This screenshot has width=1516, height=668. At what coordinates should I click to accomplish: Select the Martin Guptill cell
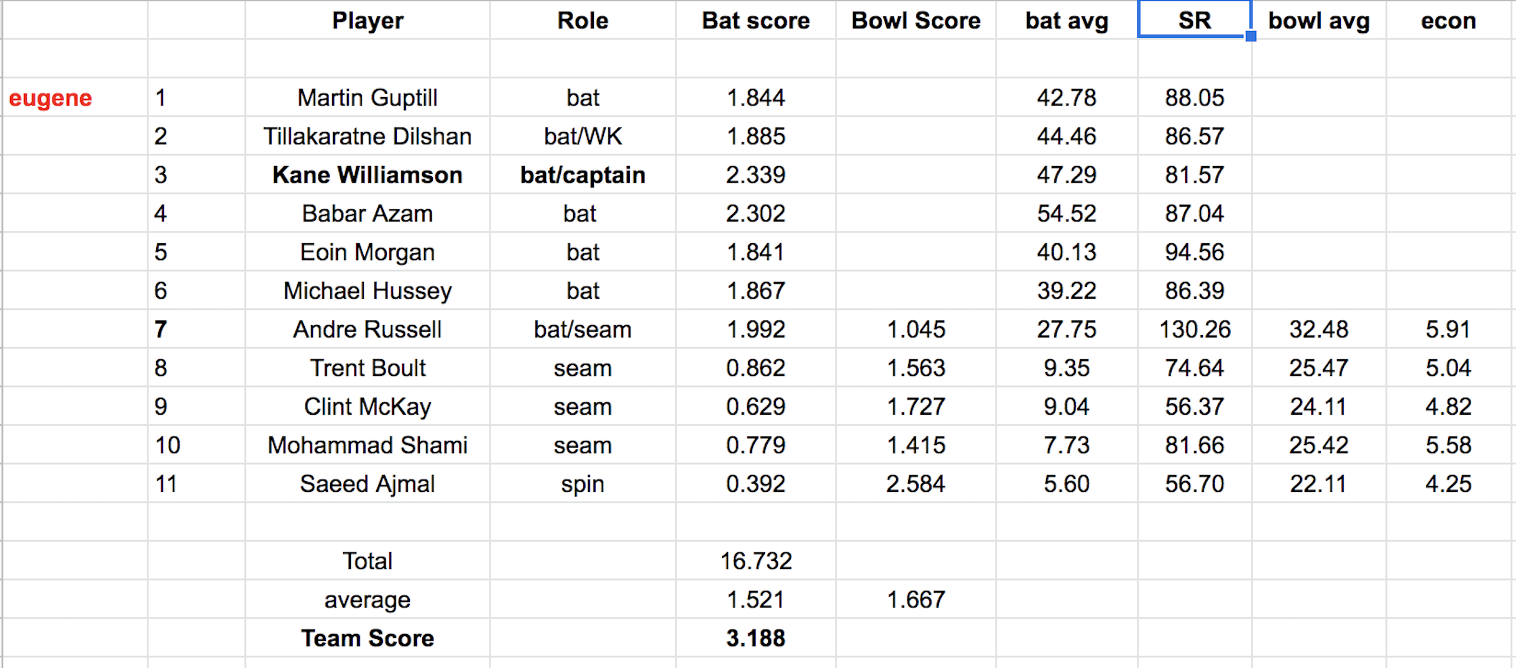tap(367, 98)
